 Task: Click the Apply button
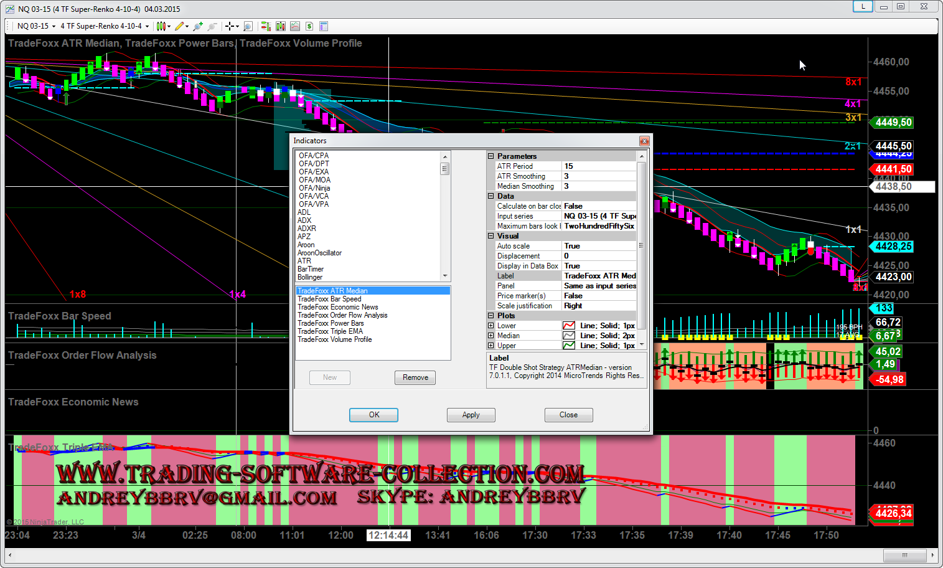(x=471, y=415)
